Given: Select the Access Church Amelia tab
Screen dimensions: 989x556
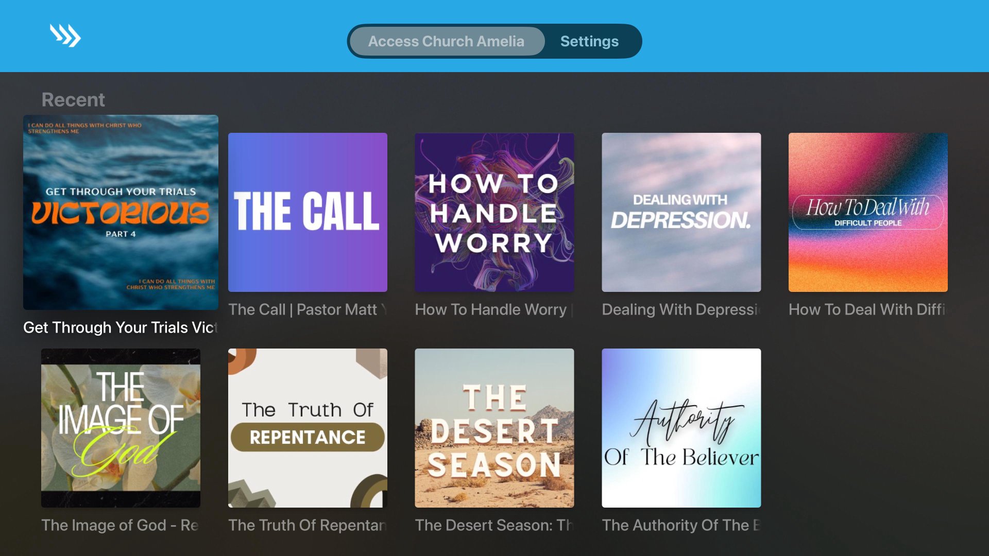Looking at the screenshot, I should pyautogui.click(x=446, y=41).
